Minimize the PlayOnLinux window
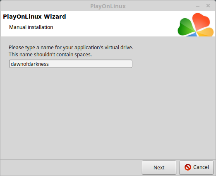The width and height of the screenshot is (216, 176). 198,6
